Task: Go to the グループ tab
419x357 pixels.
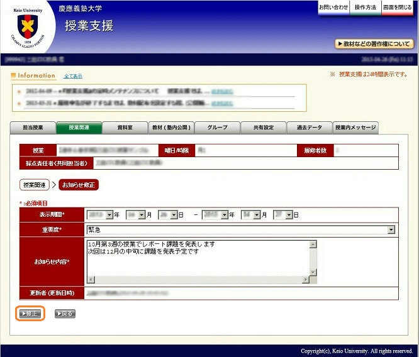Action: [x=217, y=128]
